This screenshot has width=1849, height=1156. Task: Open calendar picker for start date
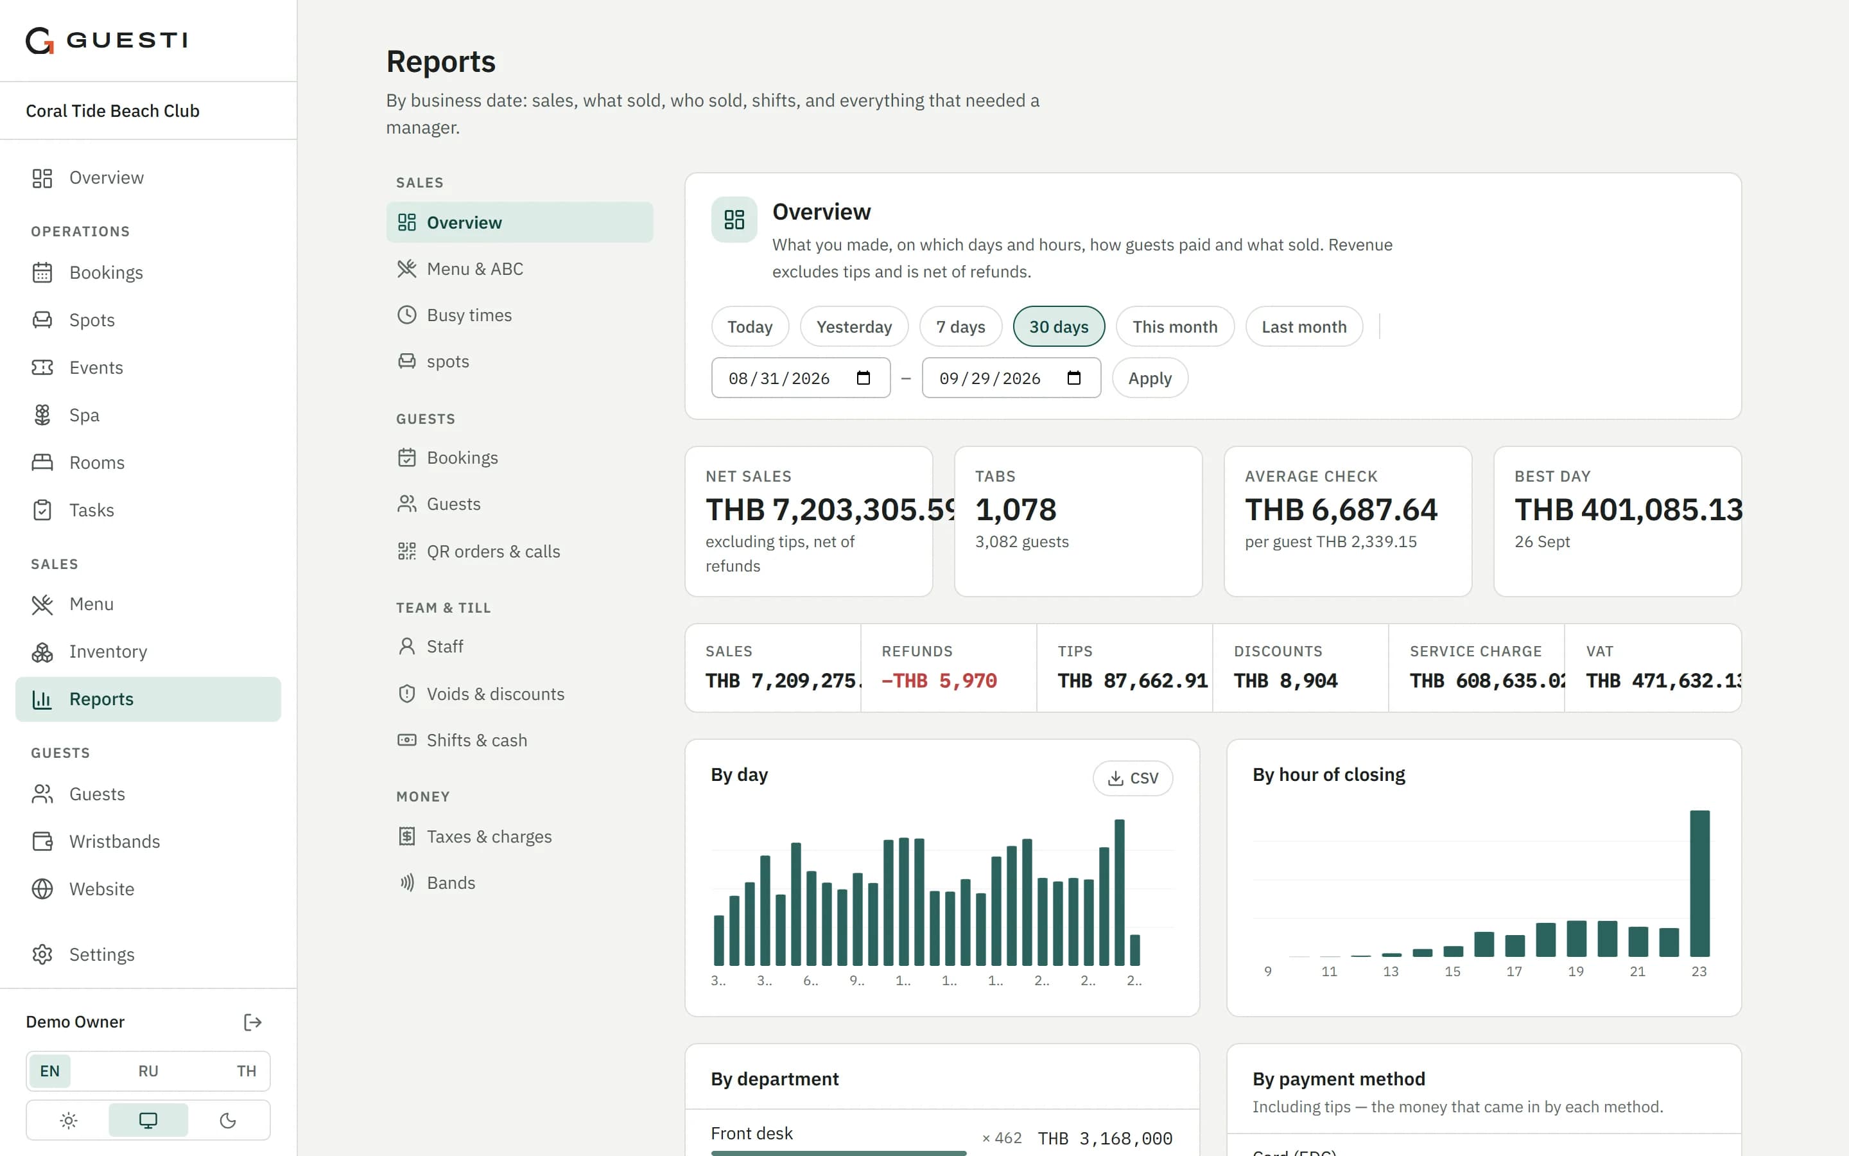click(864, 378)
